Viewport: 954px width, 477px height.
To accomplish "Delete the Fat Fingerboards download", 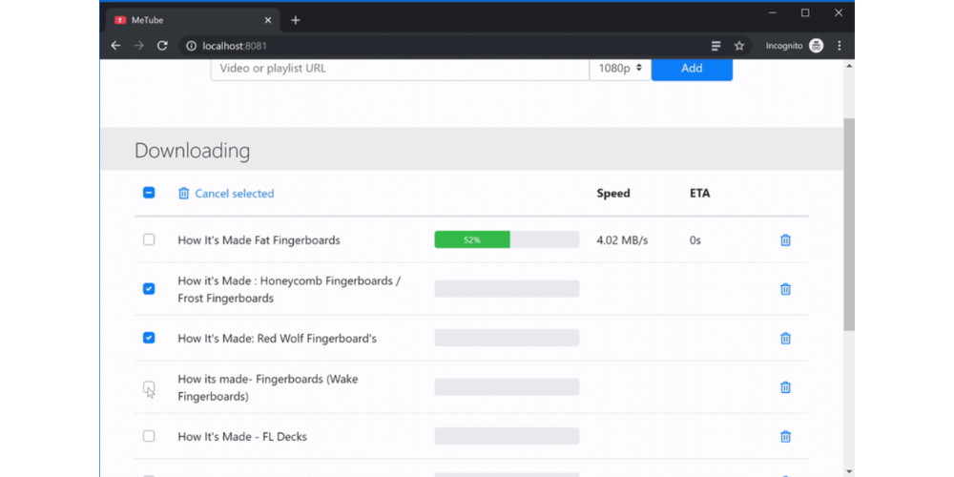I will click(x=785, y=240).
